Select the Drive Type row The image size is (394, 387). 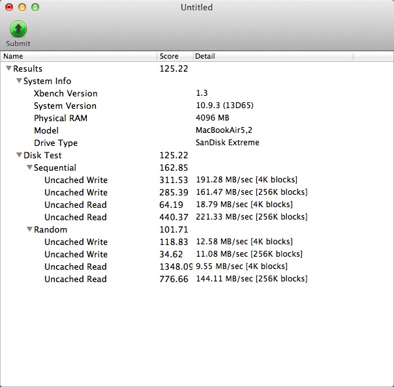(x=197, y=143)
